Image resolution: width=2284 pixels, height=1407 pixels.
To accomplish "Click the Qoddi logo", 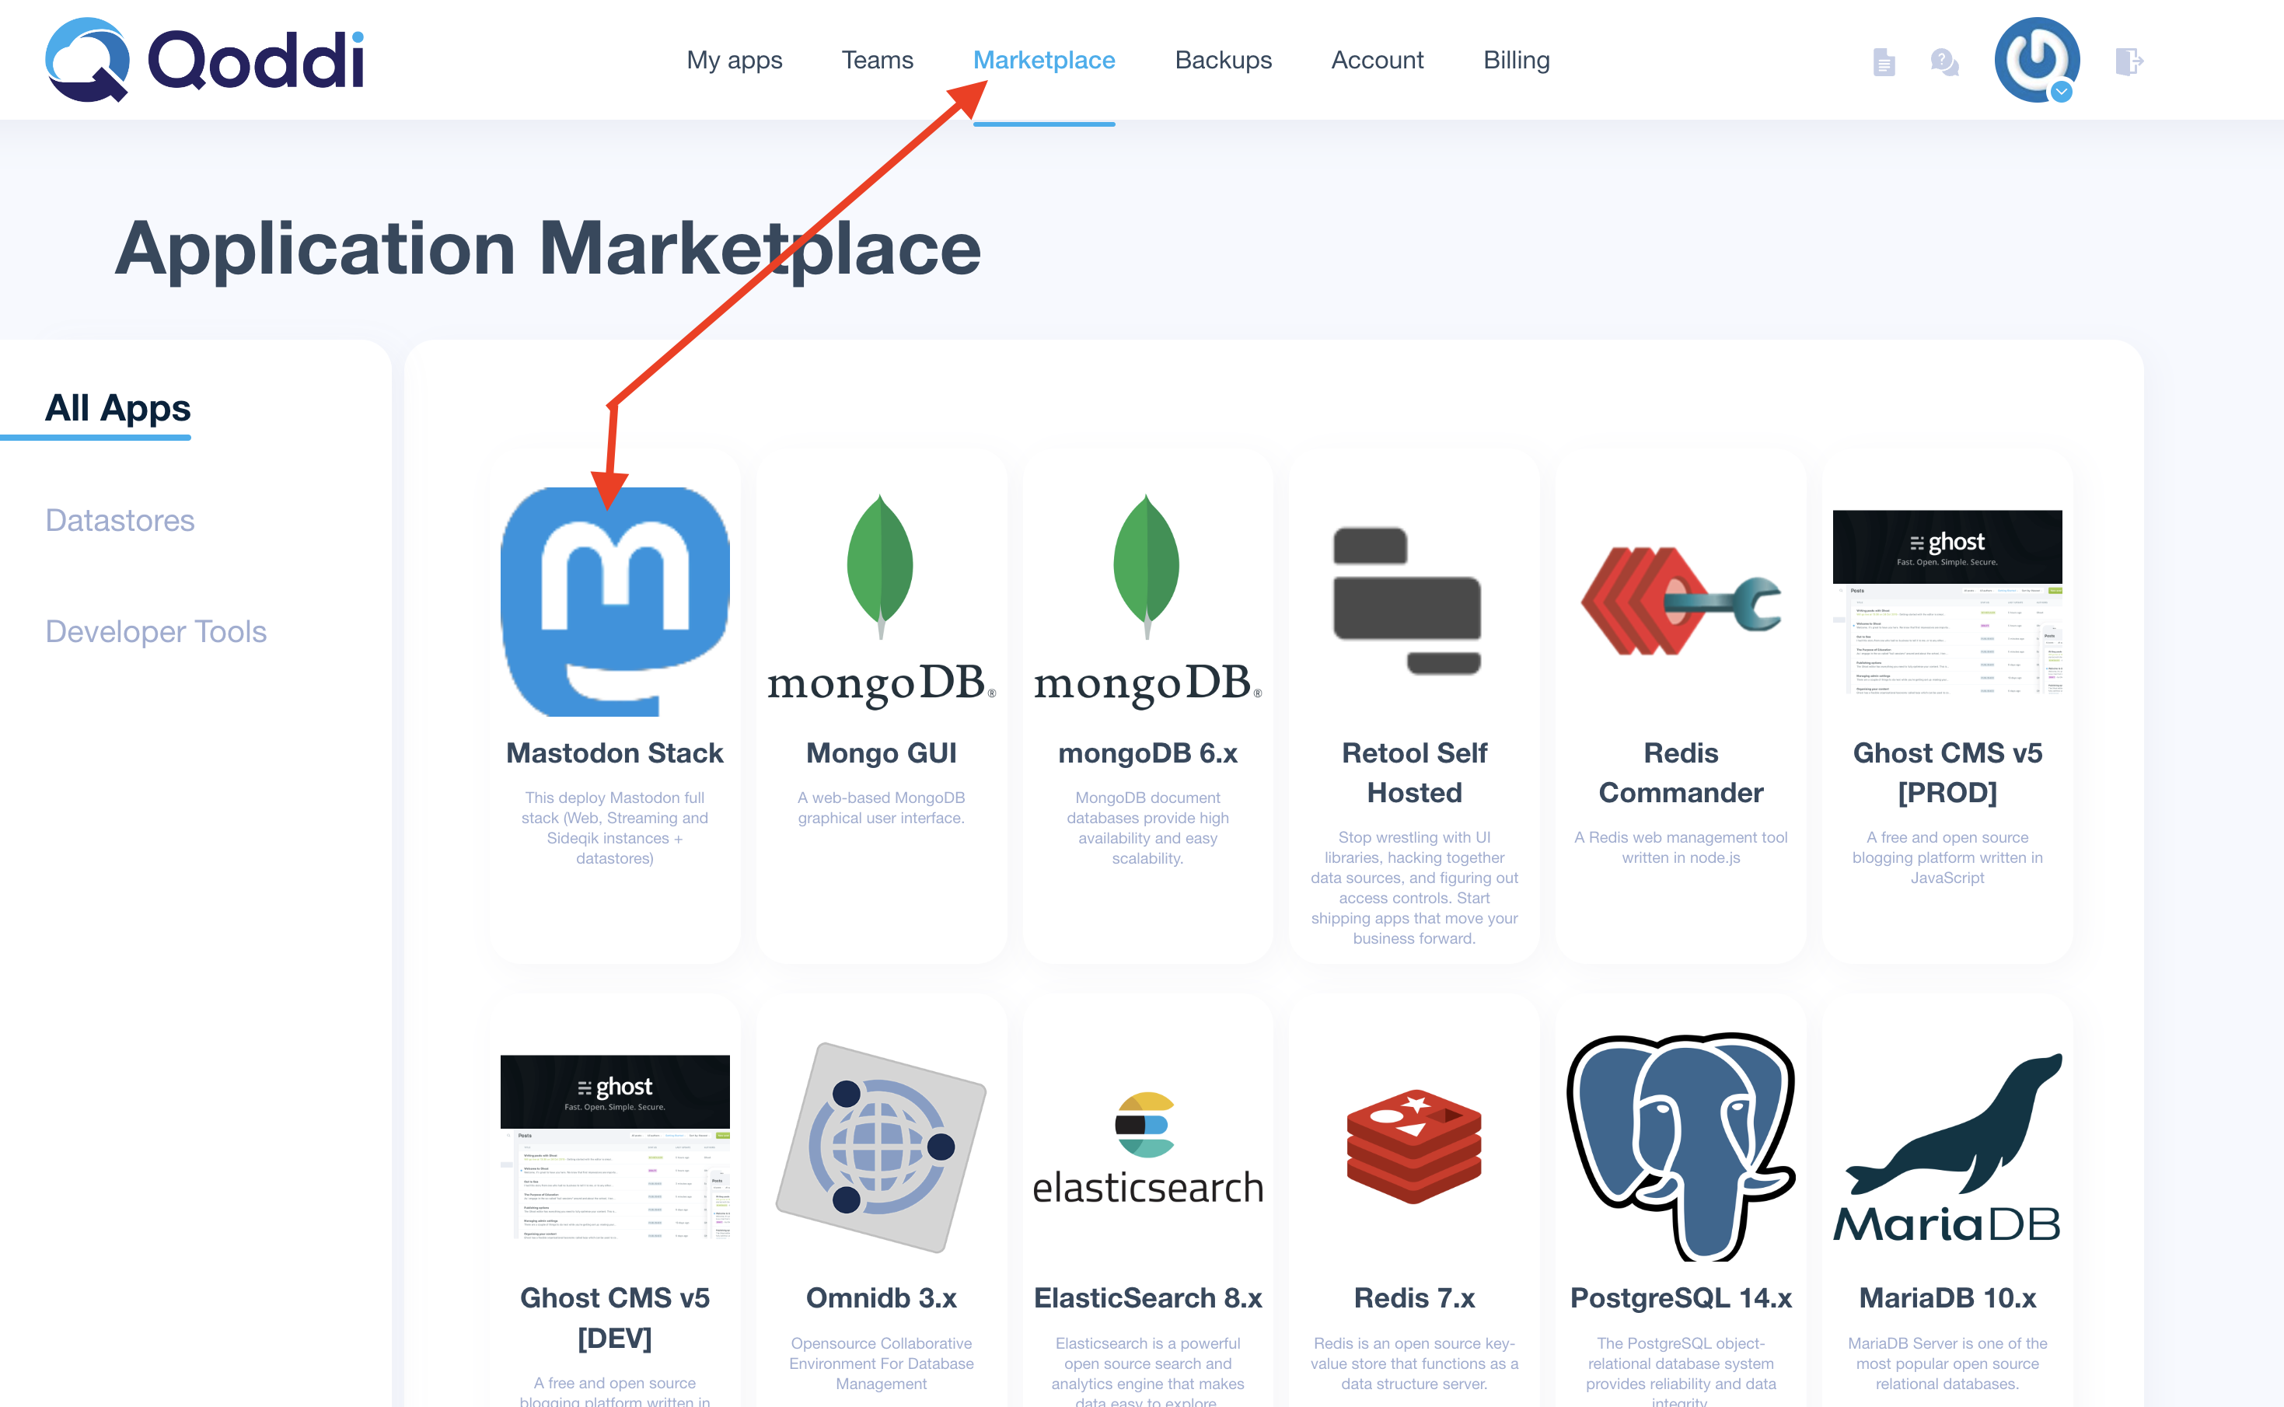I will pos(204,61).
